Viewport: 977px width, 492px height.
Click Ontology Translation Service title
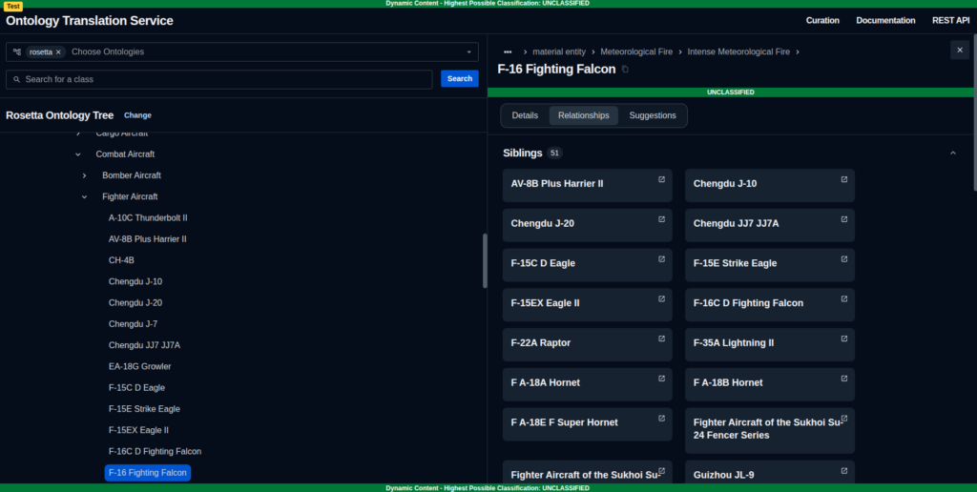(90, 21)
